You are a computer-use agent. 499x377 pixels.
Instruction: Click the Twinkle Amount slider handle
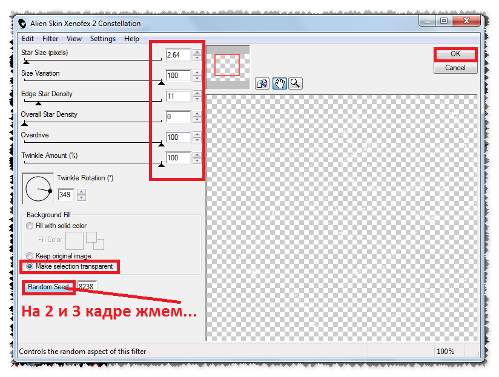tap(161, 165)
